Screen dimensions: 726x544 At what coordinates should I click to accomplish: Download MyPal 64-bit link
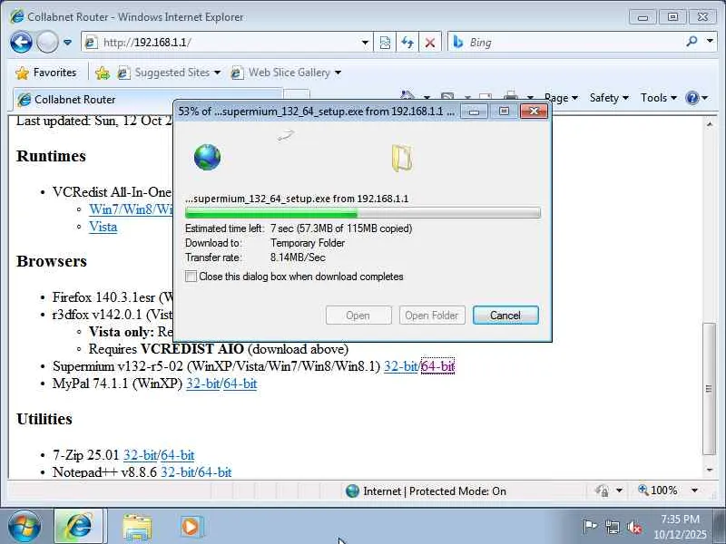coord(240,384)
